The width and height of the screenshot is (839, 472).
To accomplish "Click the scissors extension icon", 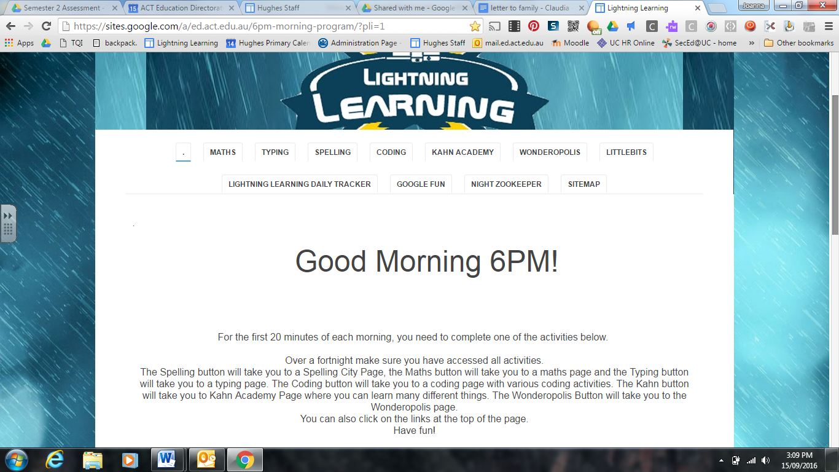I will [x=770, y=26].
